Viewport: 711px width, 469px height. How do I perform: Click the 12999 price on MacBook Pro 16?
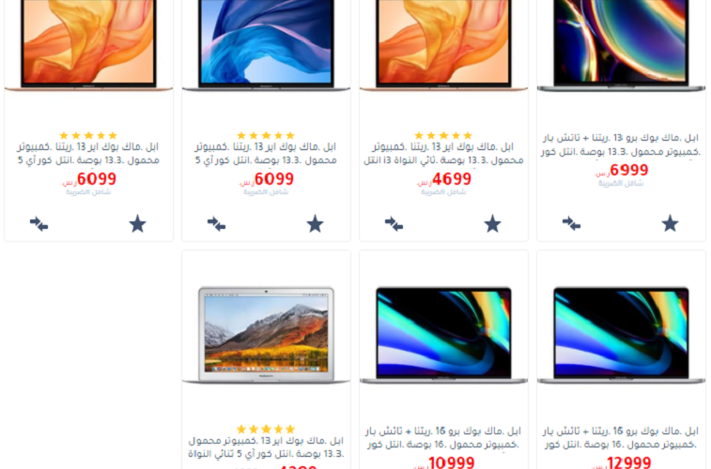tap(628, 462)
